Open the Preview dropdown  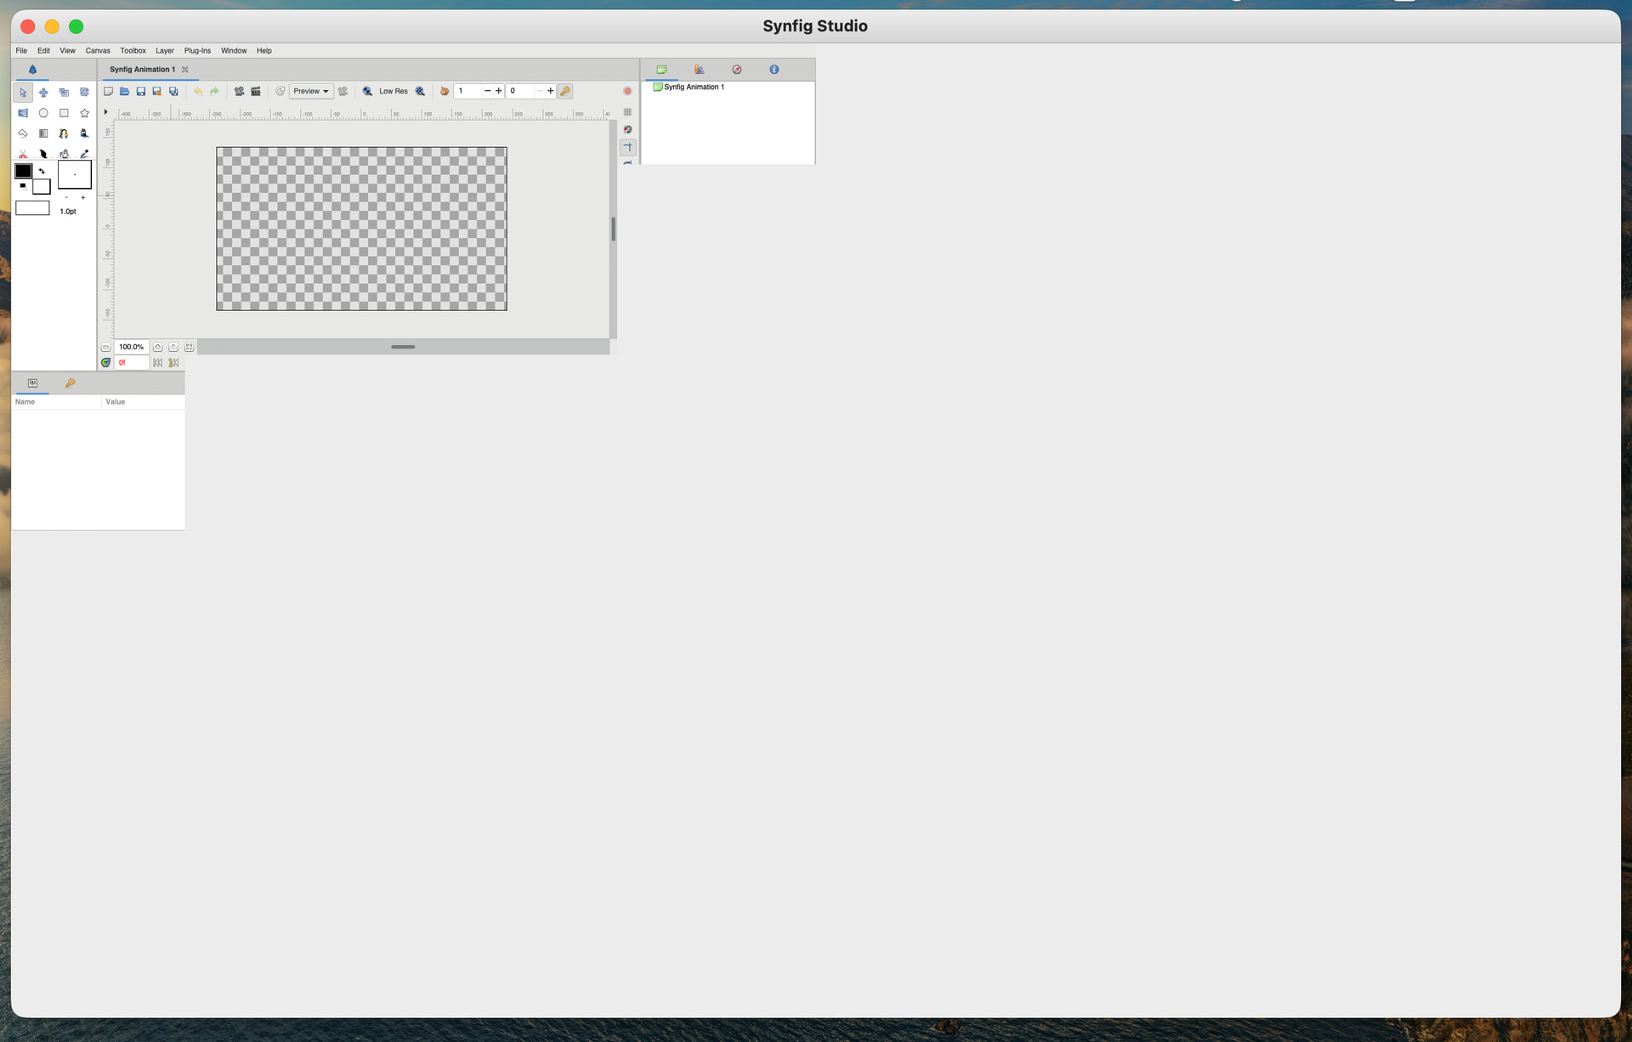coord(311,91)
